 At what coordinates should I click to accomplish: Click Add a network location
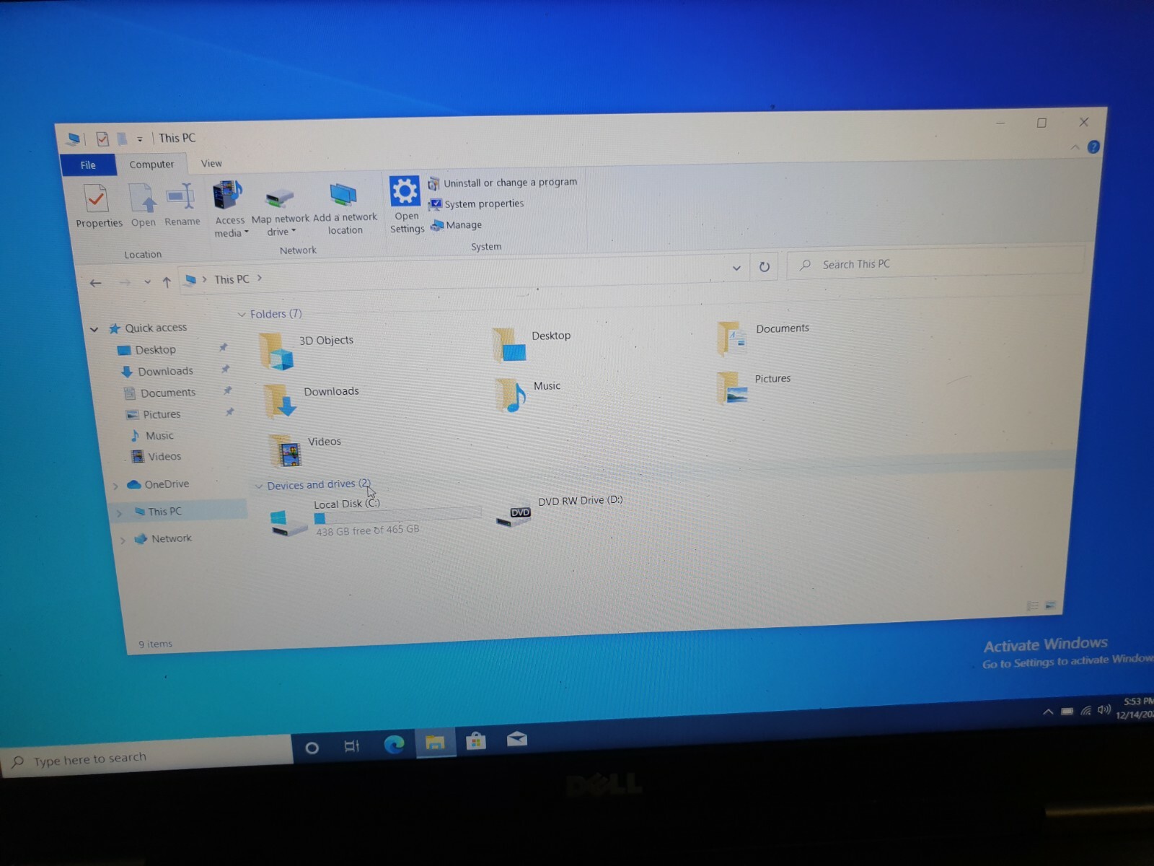click(x=345, y=209)
